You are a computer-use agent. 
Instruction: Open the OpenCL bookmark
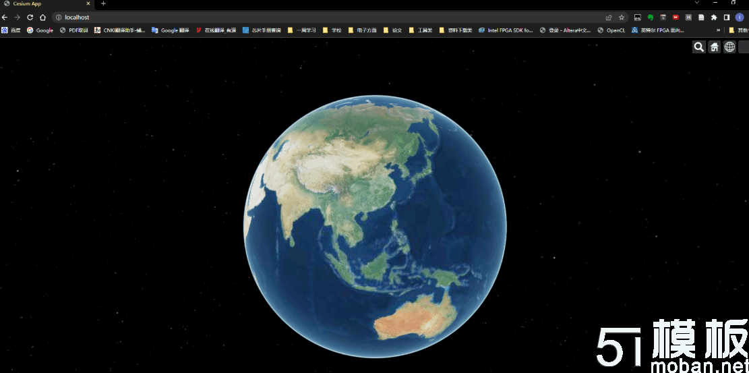tap(611, 30)
